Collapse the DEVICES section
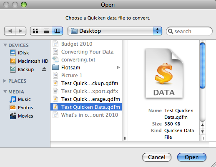The height and width of the screenshot is (167, 216). pos(5,45)
